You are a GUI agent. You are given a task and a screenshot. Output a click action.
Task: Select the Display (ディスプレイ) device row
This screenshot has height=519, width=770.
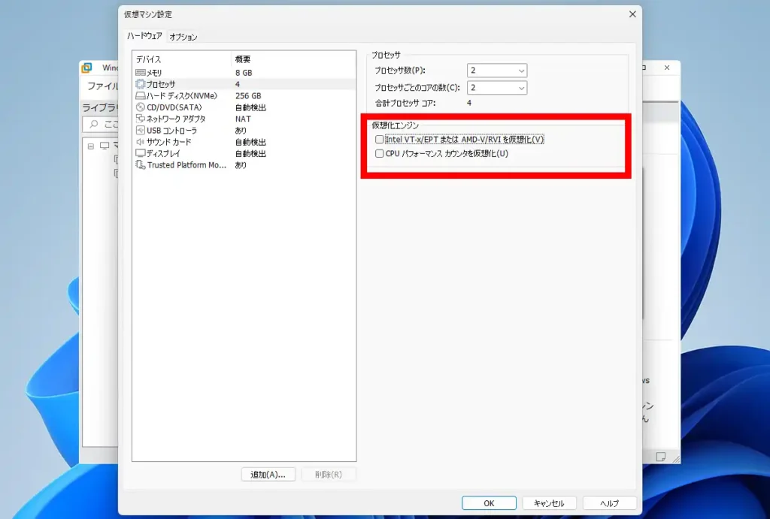coord(244,153)
